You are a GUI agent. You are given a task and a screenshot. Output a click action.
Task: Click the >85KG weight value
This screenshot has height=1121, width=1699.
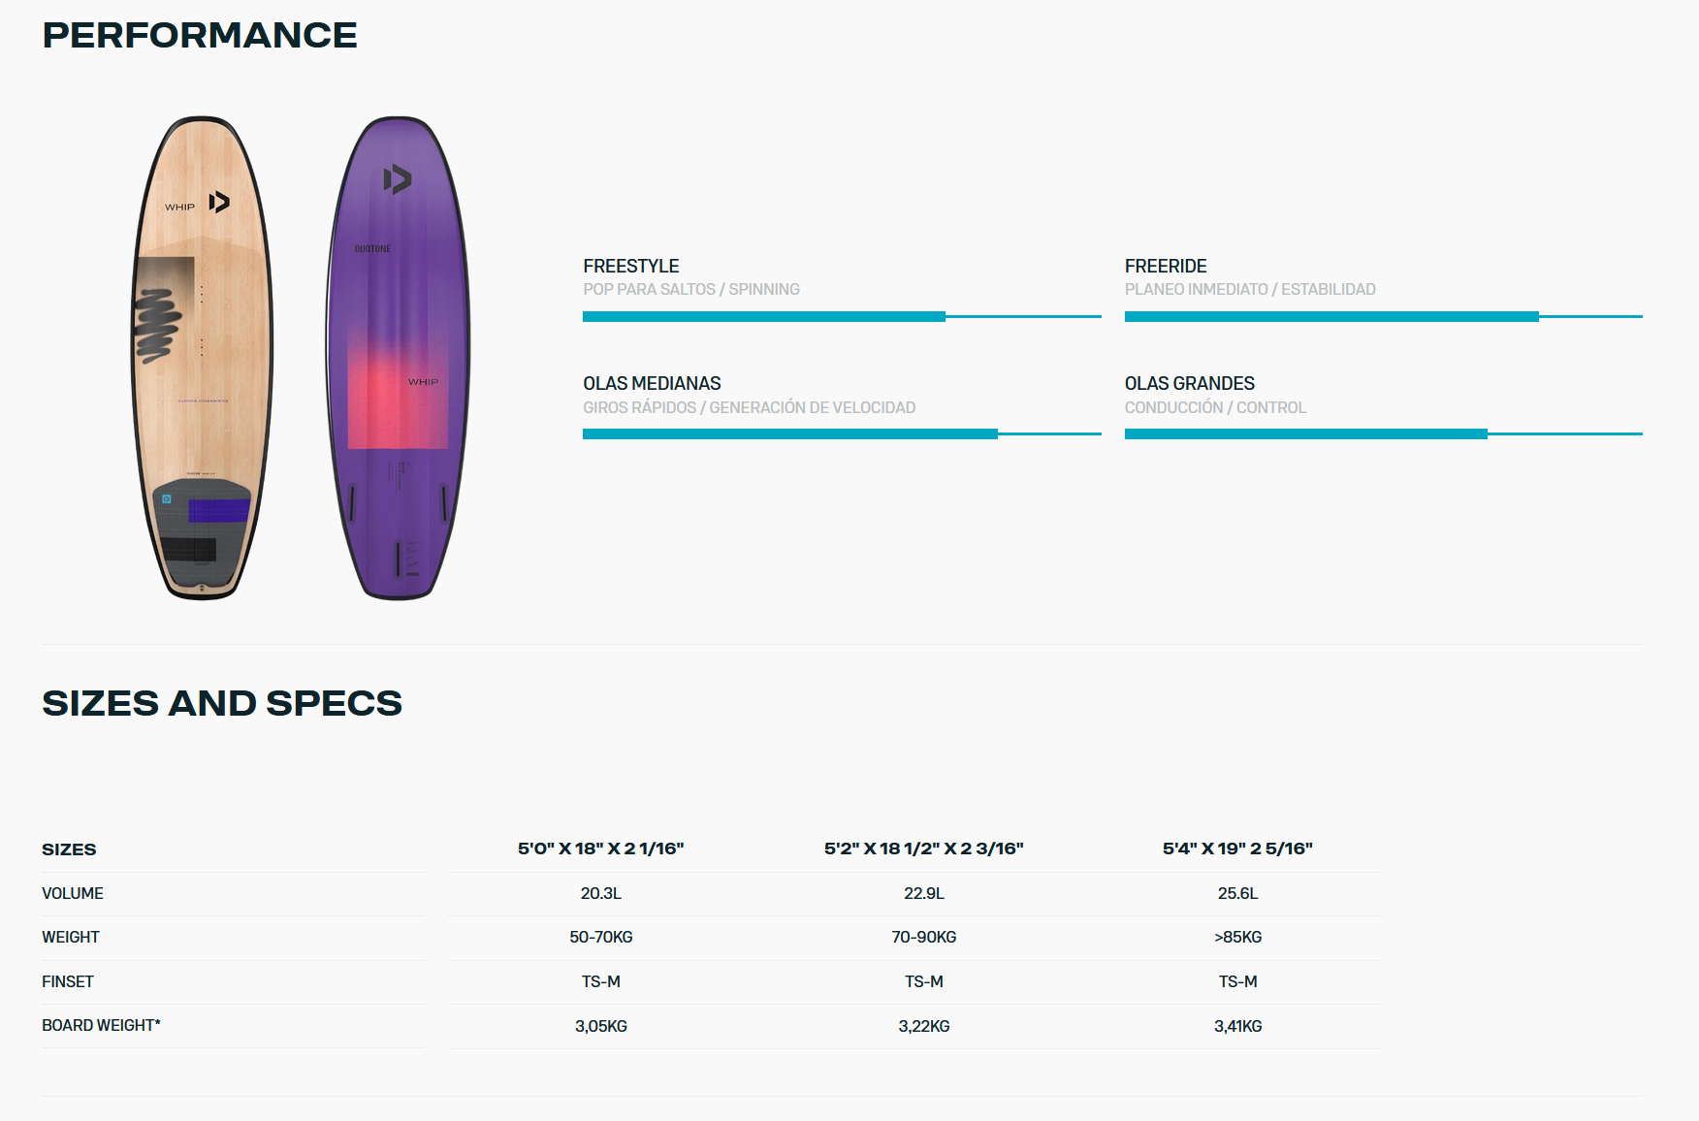pos(1237,937)
